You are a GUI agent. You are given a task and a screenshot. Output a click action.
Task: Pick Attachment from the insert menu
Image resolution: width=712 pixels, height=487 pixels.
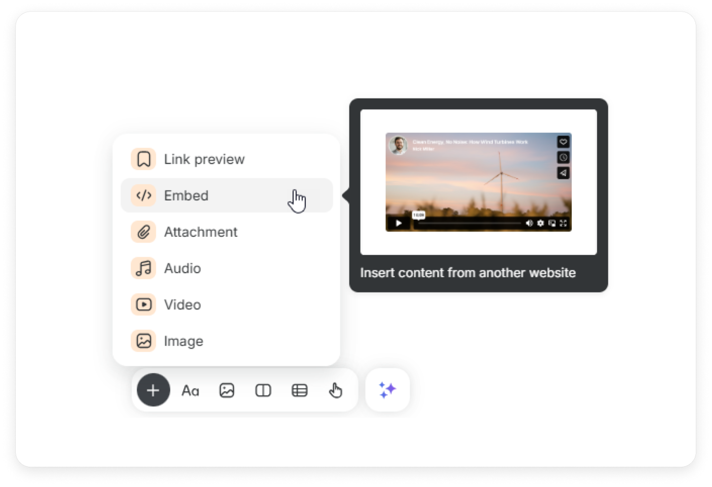pos(200,232)
